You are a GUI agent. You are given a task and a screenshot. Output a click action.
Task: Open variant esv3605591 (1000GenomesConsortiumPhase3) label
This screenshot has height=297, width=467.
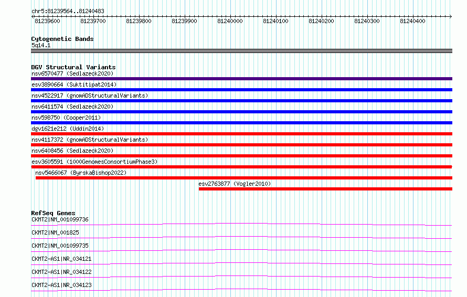[94, 162]
